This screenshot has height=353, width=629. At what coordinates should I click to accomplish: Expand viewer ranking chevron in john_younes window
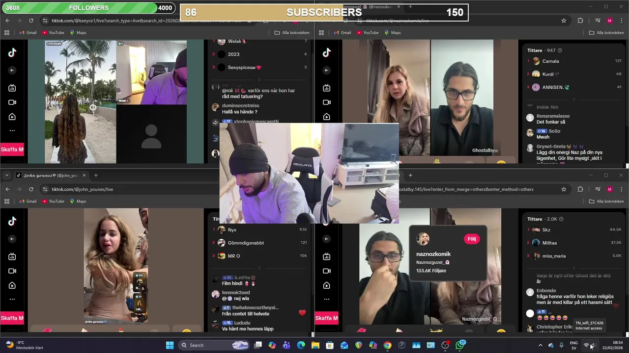pyautogui.click(x=259, y=268)
